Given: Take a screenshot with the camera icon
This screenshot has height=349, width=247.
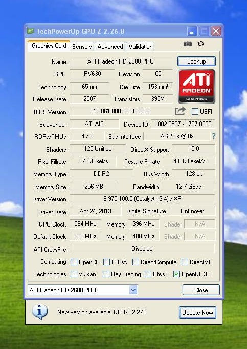Looking at the screenshot, I should (188, 44).
